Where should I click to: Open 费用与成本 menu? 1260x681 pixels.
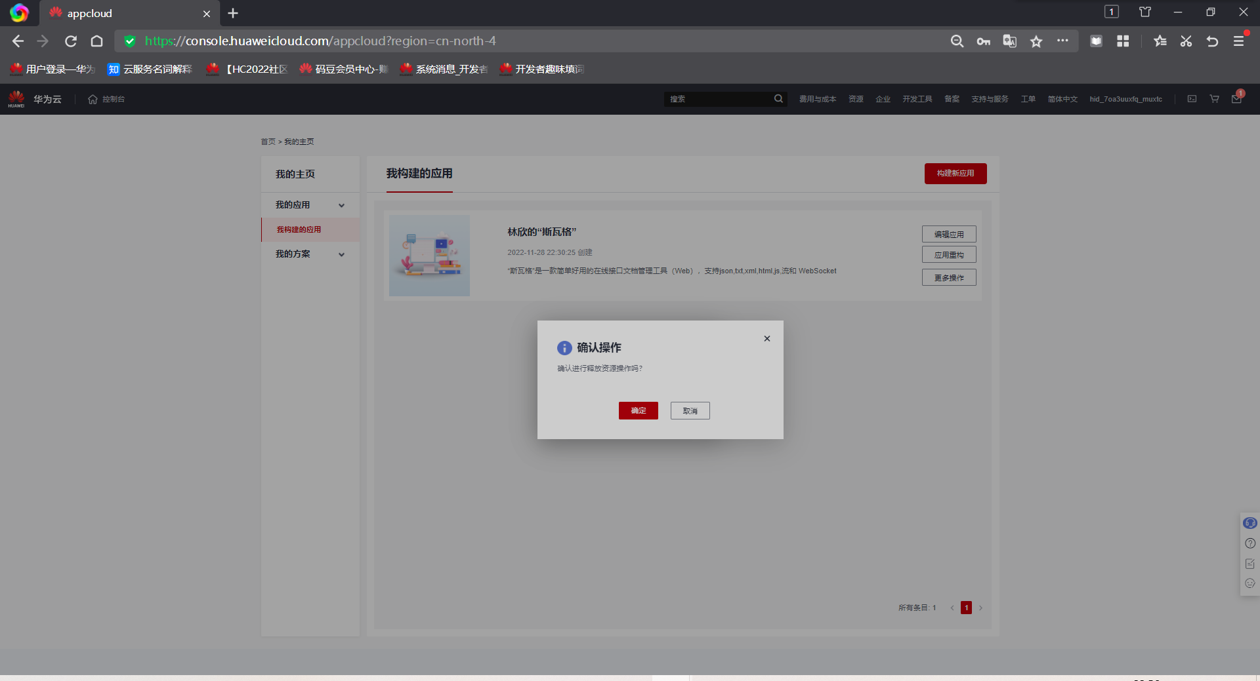click(x=817, y=99)
